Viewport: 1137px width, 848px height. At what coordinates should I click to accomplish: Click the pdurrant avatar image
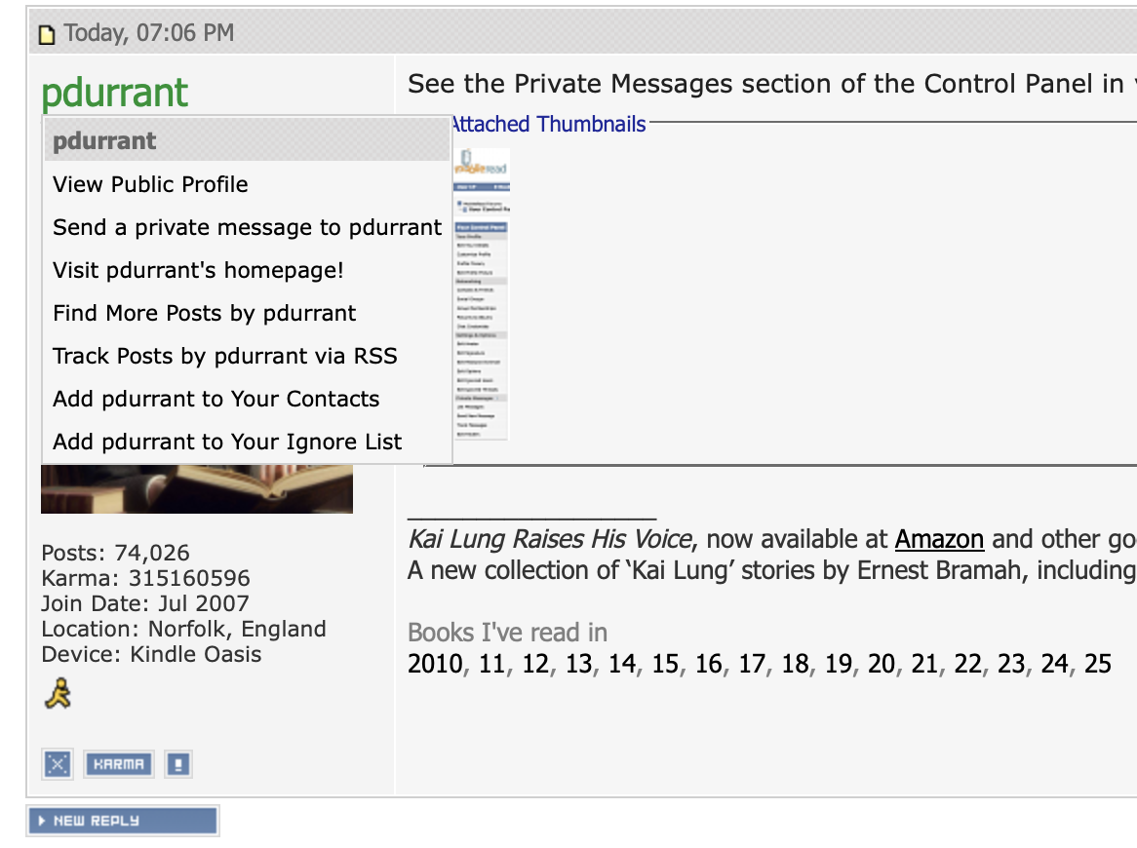coord(196,490)
